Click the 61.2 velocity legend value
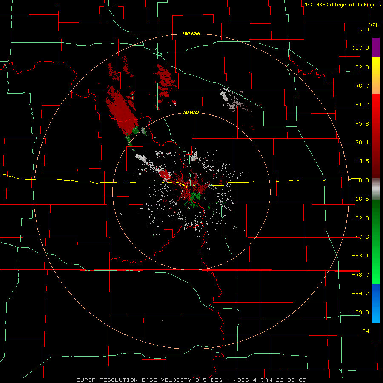383x383 pixels. click(362, 105)
